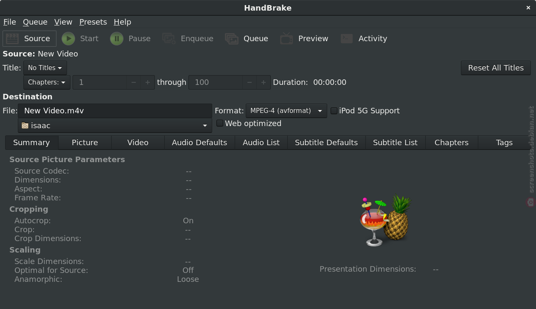This screenshot has height=309, width=536.
Task: Open the Preview television icon
Action: tap(286, 39)
